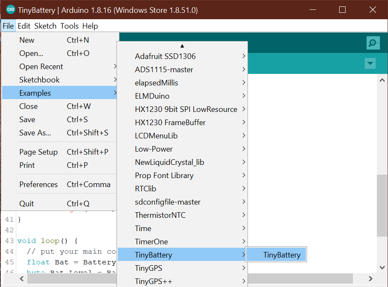This screenshot has width=388, height=287.
Task: Open Preferences from the File menu
Action: [60, 184]
